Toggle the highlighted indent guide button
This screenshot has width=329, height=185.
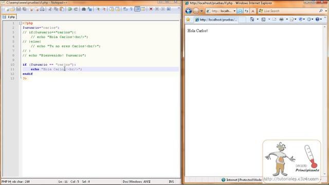pyautogui.click(x=137, y=9)
